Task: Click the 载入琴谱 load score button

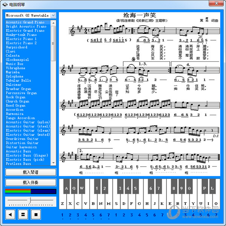Action: pyautogui.click(x=31, y=172)
